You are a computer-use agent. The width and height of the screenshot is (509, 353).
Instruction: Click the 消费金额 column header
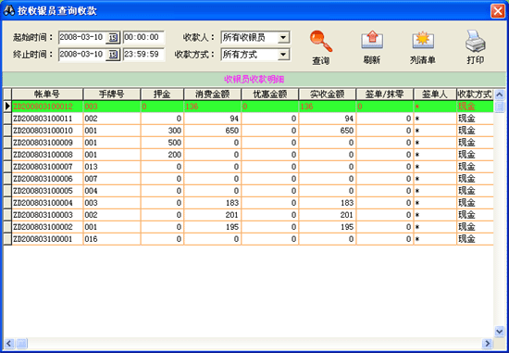[212, 95]
